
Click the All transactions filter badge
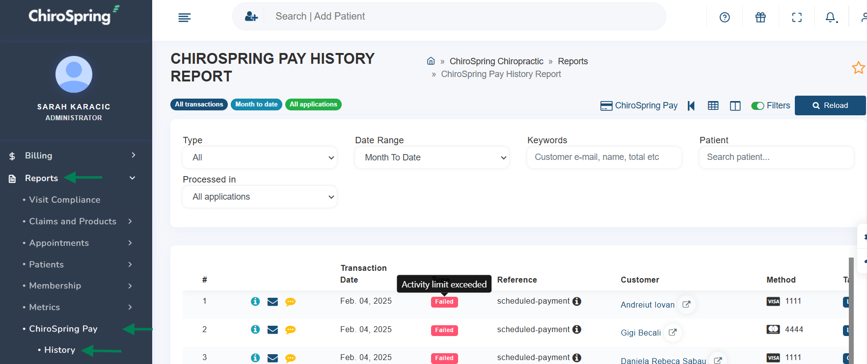(x=199, y=104)
